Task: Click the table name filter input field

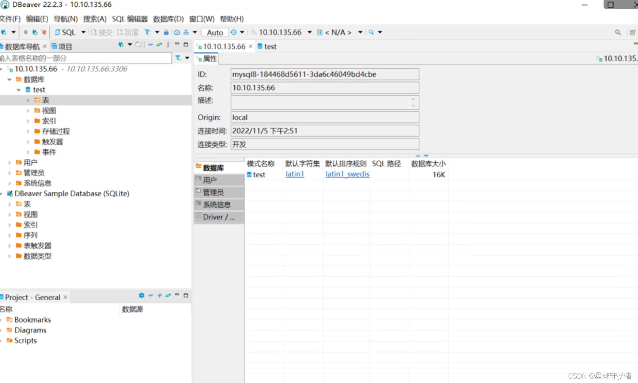Action: 86,58
